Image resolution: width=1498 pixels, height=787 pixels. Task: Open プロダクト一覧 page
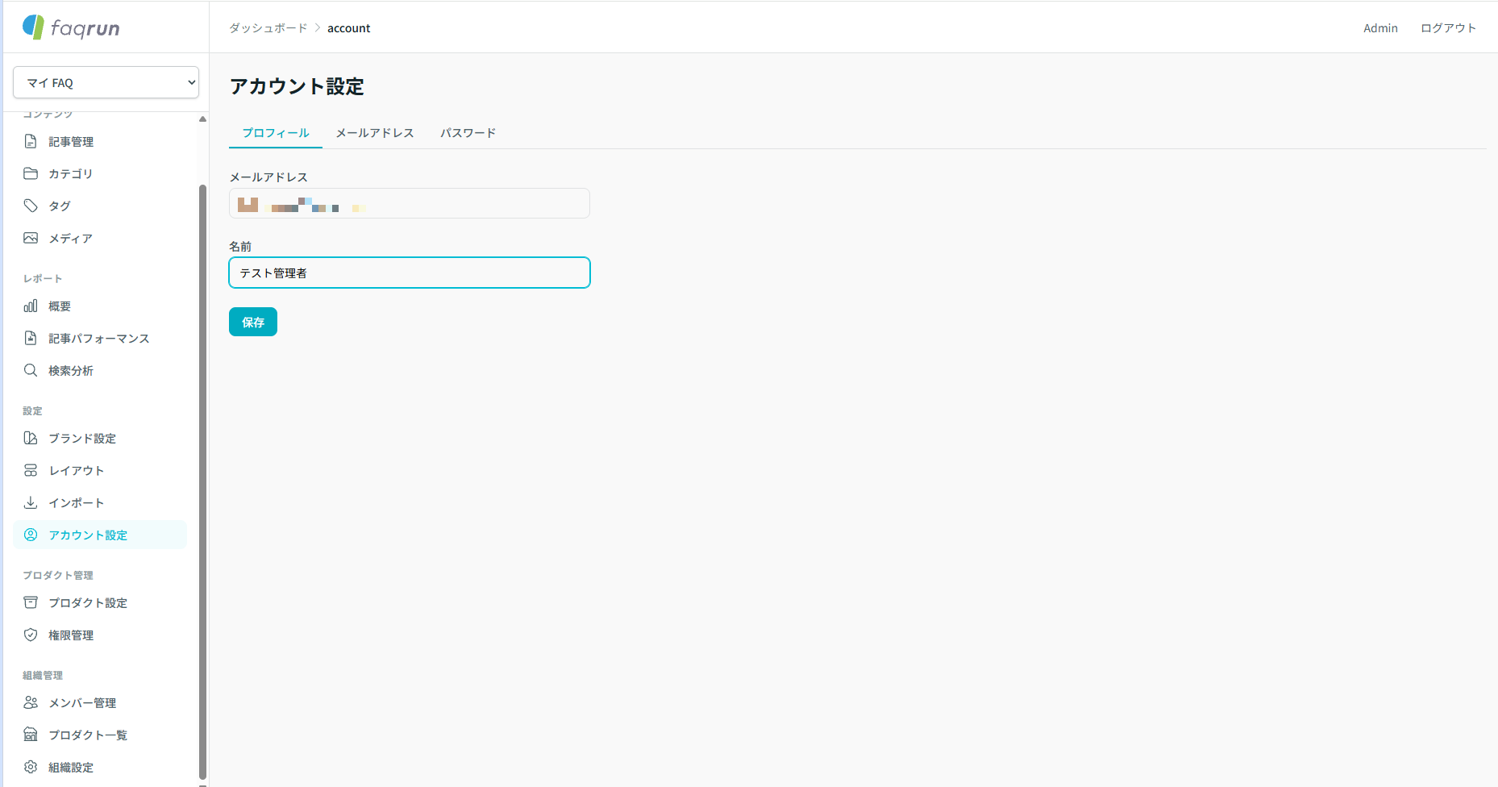click(100, 735)
